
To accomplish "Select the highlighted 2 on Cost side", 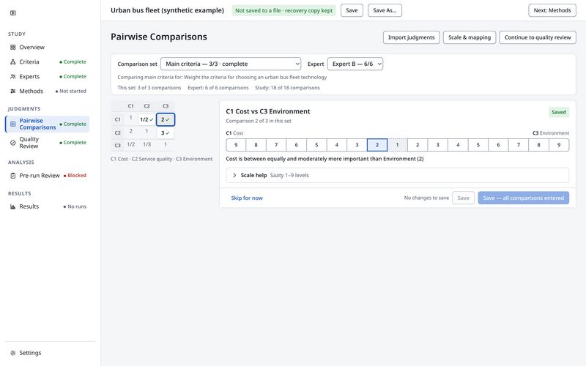I will pos(377,145).
